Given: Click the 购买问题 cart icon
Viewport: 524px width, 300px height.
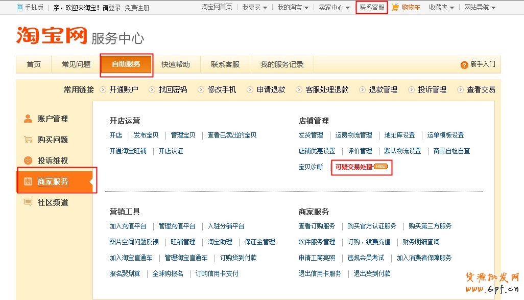Looking at the screenshot, I should click(x=28, y=140).
